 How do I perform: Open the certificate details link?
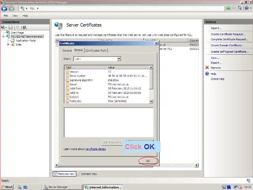(96, 149)
